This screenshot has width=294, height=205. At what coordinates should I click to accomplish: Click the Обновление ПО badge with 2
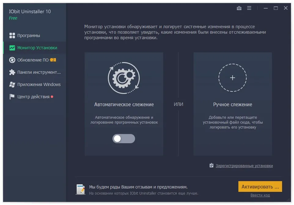point(53,60)
